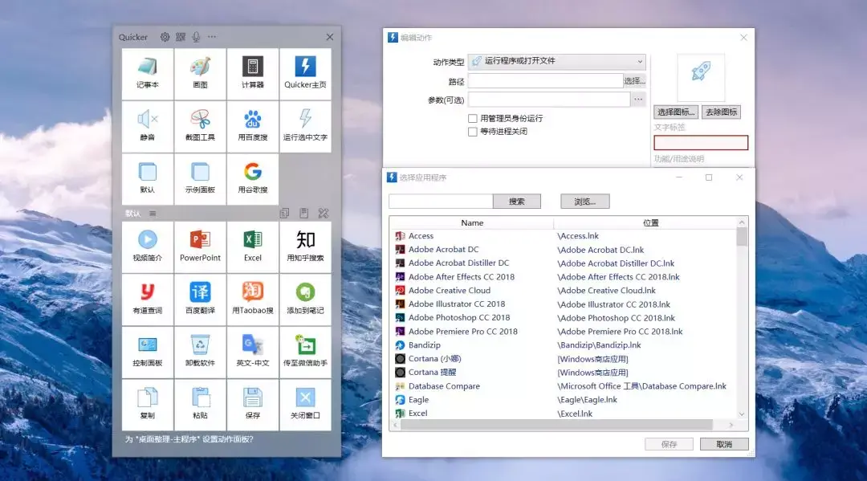Click the 复制 copy action
This screenshot has width=867, height=481.
[148, 405]
